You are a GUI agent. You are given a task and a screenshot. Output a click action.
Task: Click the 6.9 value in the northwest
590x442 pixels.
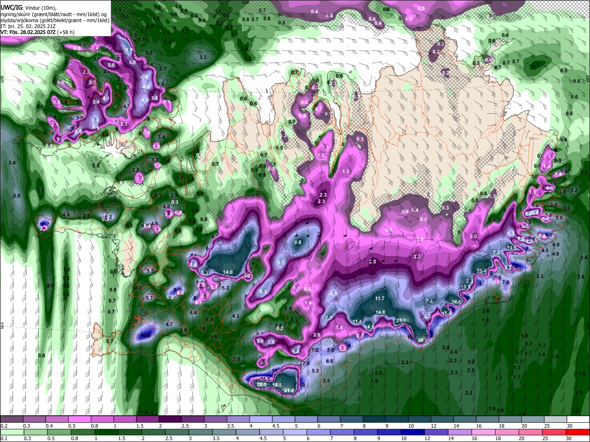(129, 50)
